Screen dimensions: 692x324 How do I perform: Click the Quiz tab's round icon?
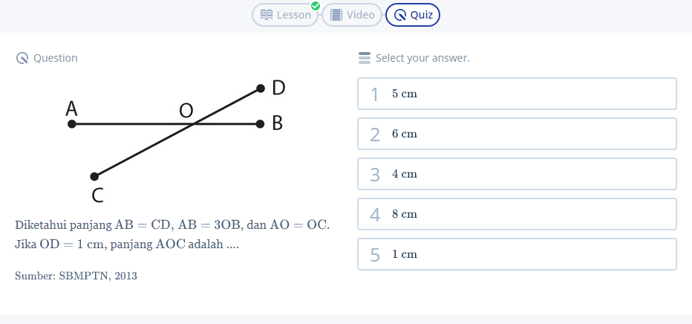[x=400, y=15]
